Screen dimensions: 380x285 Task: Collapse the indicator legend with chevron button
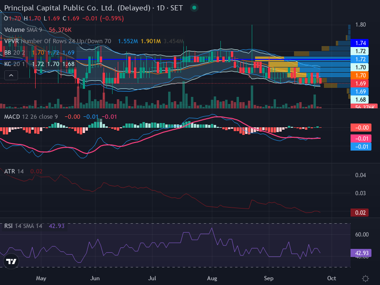(11, 76)
